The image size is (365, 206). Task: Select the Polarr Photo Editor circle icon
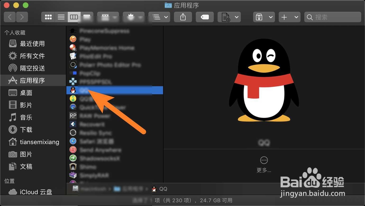click(x=73, y=64)
